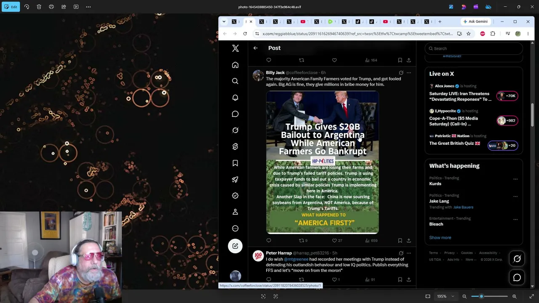Screen dimensions: 539x303
Task: Open the Kurds trending topic
Action: click(x=435, y=184)
